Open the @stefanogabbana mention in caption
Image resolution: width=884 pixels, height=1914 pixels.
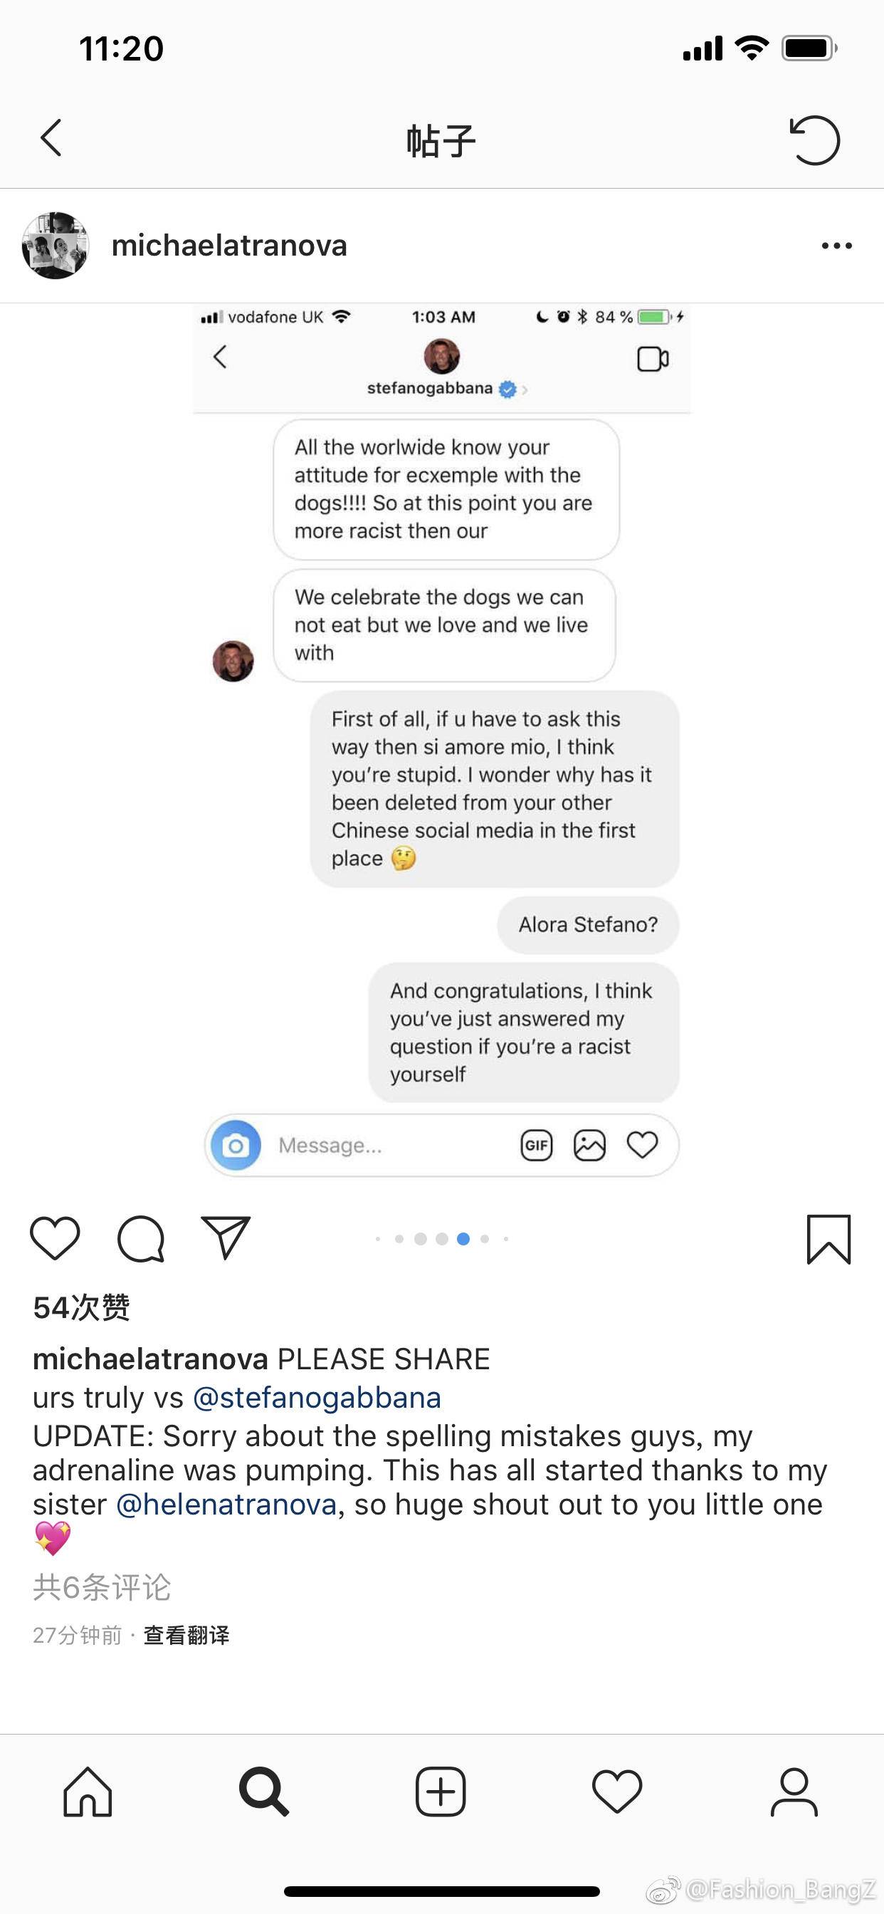click(x=317, y=1398)
